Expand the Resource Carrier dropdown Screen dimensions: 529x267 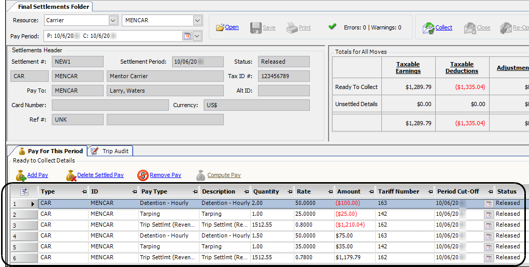point(113,20)
